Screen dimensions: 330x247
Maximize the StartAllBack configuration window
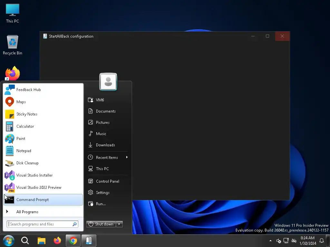tap(267, 36)
